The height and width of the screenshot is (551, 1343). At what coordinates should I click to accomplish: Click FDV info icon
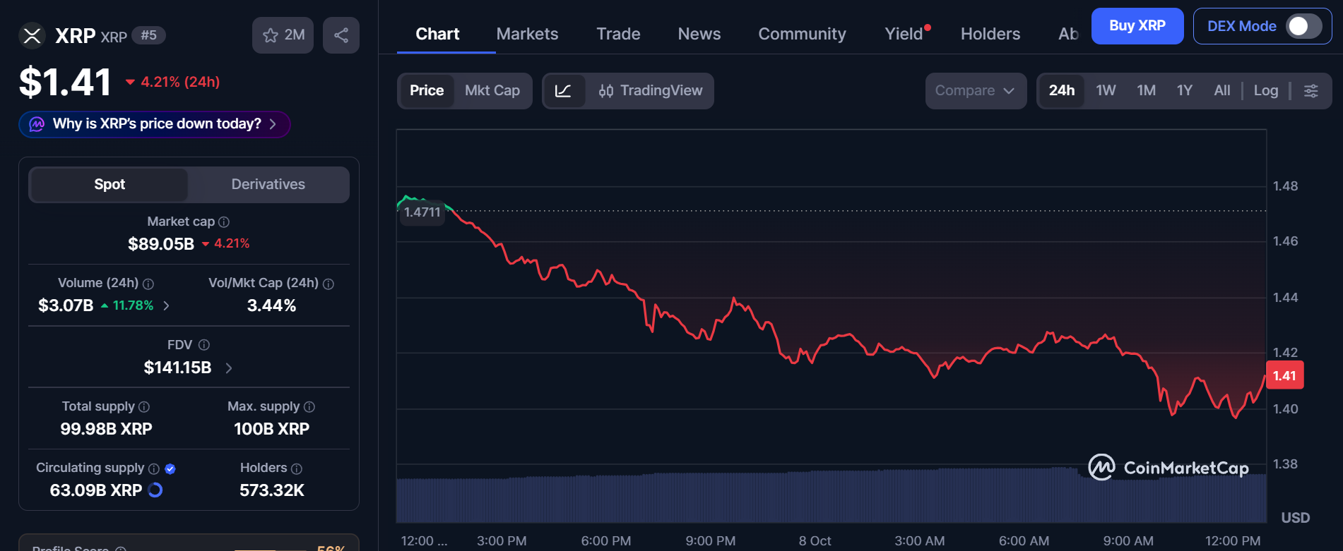[204, 345]
